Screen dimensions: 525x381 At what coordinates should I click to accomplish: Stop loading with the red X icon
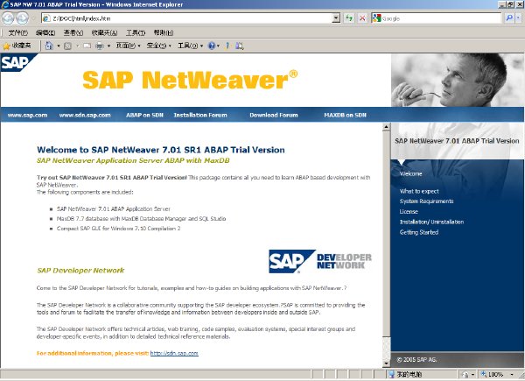pos(362,18)
